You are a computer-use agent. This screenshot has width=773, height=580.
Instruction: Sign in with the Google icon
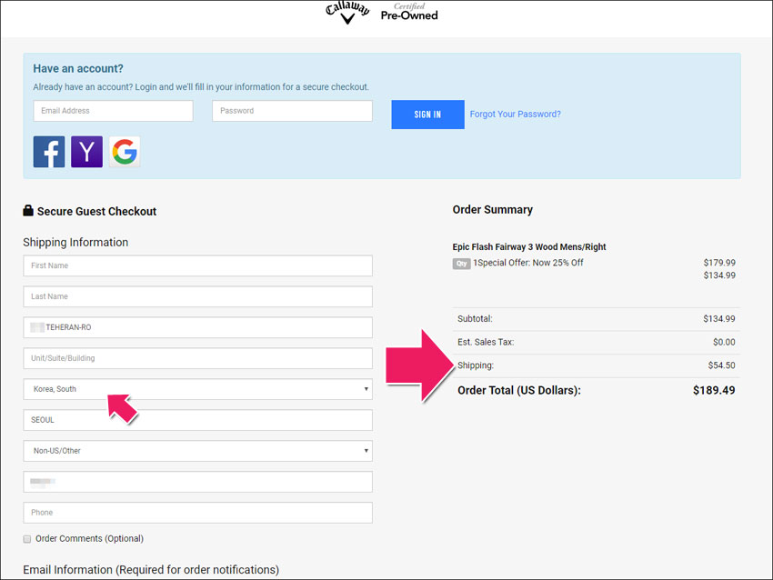point(125,152)
